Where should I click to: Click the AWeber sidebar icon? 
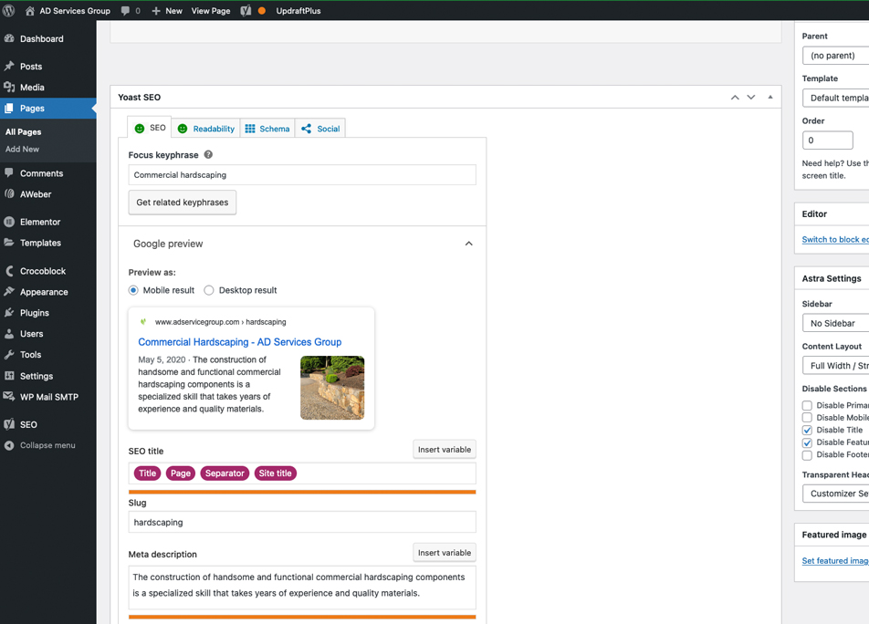click(x=9, y=193)
